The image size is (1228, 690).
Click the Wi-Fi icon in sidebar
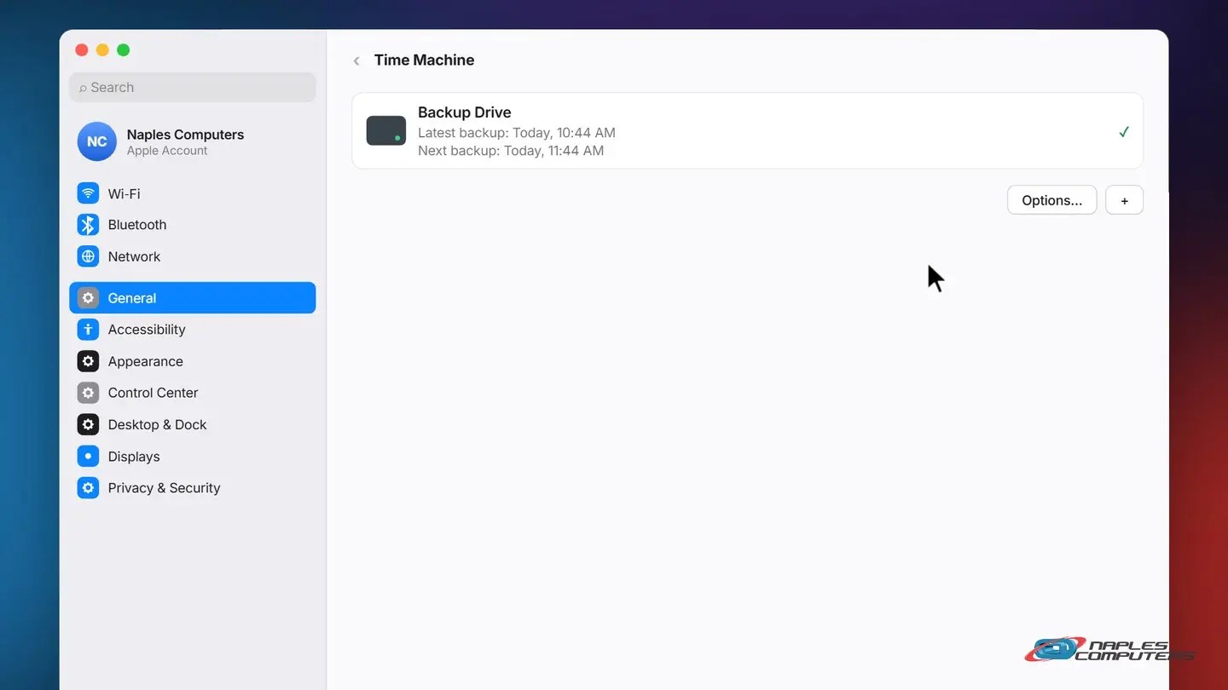[x=88, y=193]
